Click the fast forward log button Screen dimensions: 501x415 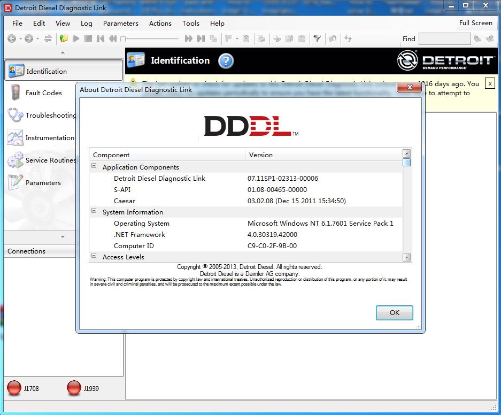pyautogui.click(x=189, y=39)
